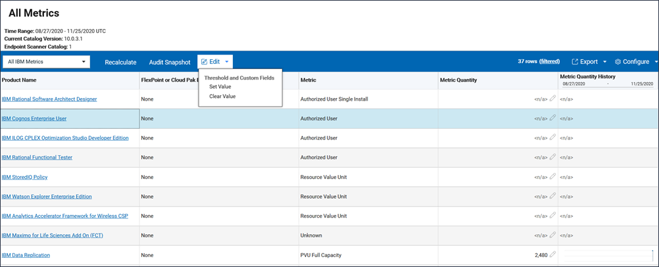Click the Edit pencil icon in toolbar
The width and height of the screenshot is (659, 267).
(x=204, y=62)
